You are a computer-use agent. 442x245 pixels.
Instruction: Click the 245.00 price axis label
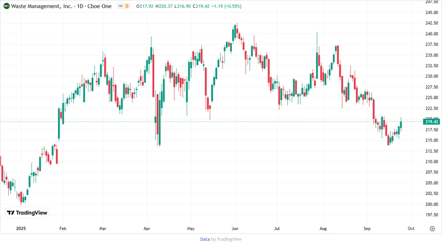pos(432,12)
